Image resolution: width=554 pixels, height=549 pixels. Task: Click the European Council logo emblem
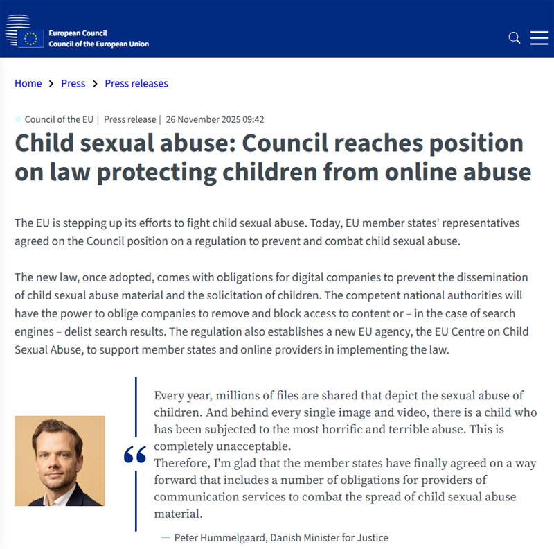[25, 32]
